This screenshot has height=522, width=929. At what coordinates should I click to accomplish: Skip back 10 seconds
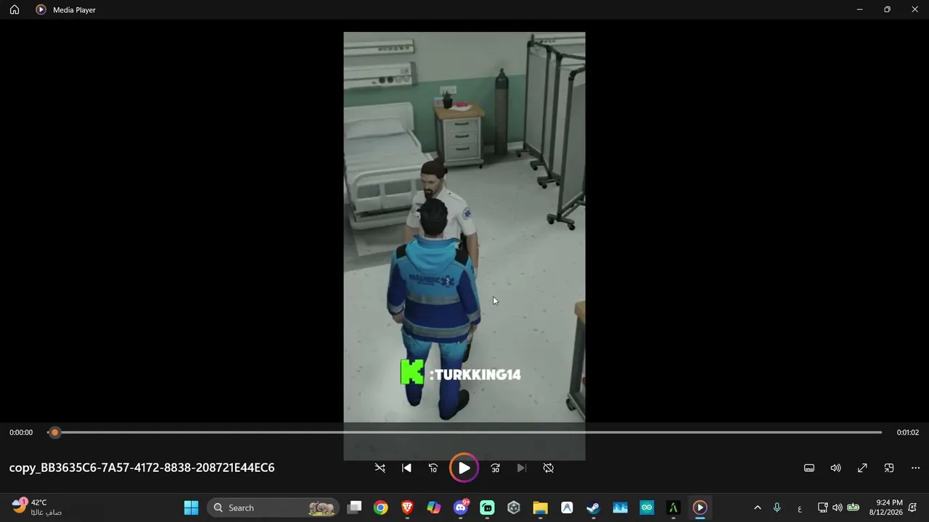point(433,468)
